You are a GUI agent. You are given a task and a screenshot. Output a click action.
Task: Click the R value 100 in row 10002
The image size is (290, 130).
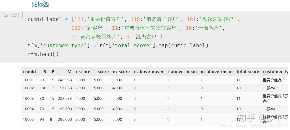click(x=43, y=88)
